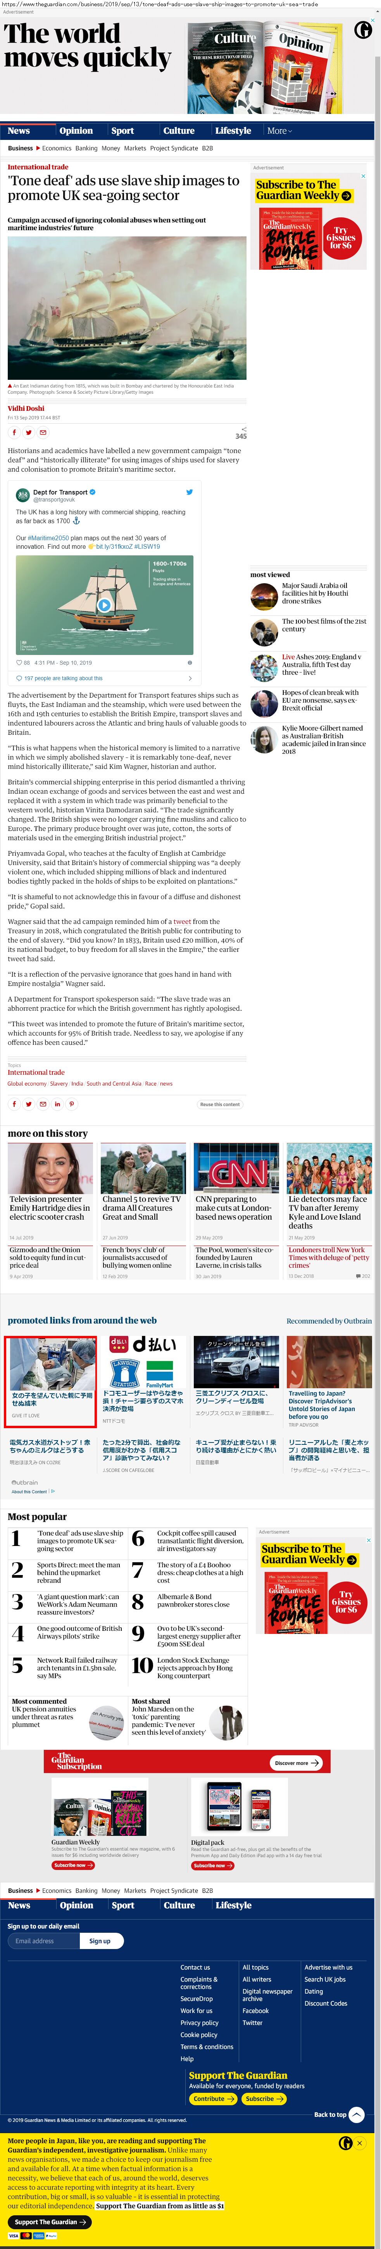Open Global economy topic tag
Screen dimensions: 381x2249
(x=27, y=1084)
